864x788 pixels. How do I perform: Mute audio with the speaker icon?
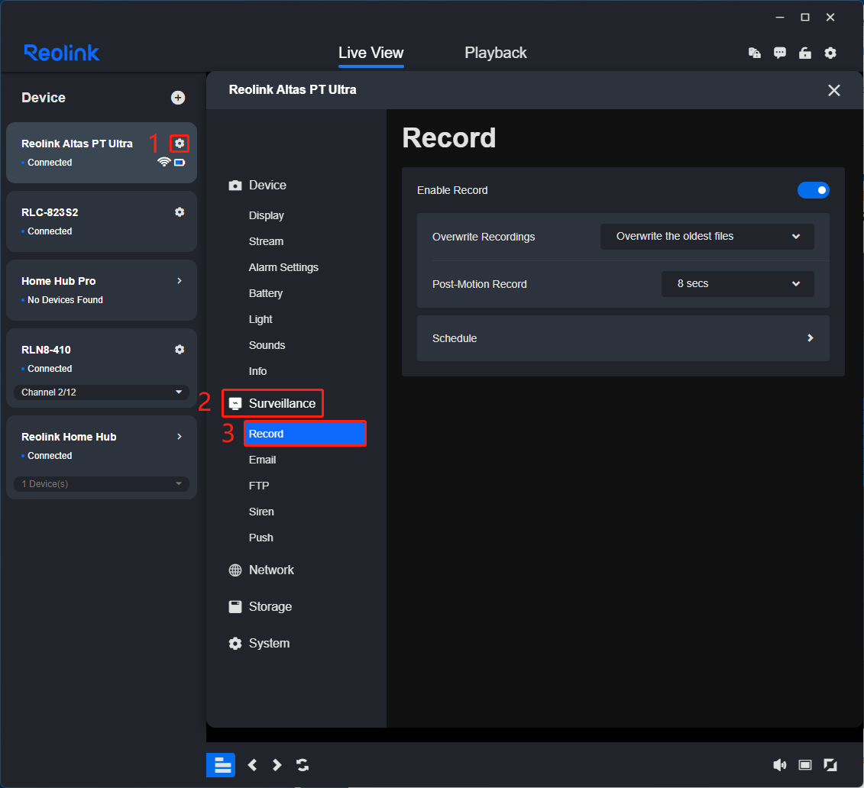[780, 765]
